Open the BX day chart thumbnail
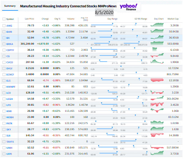The height and width of the screenshot is (160, 183). click(x=157, y=37)
